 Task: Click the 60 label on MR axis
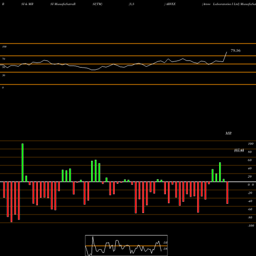(250, 160)
